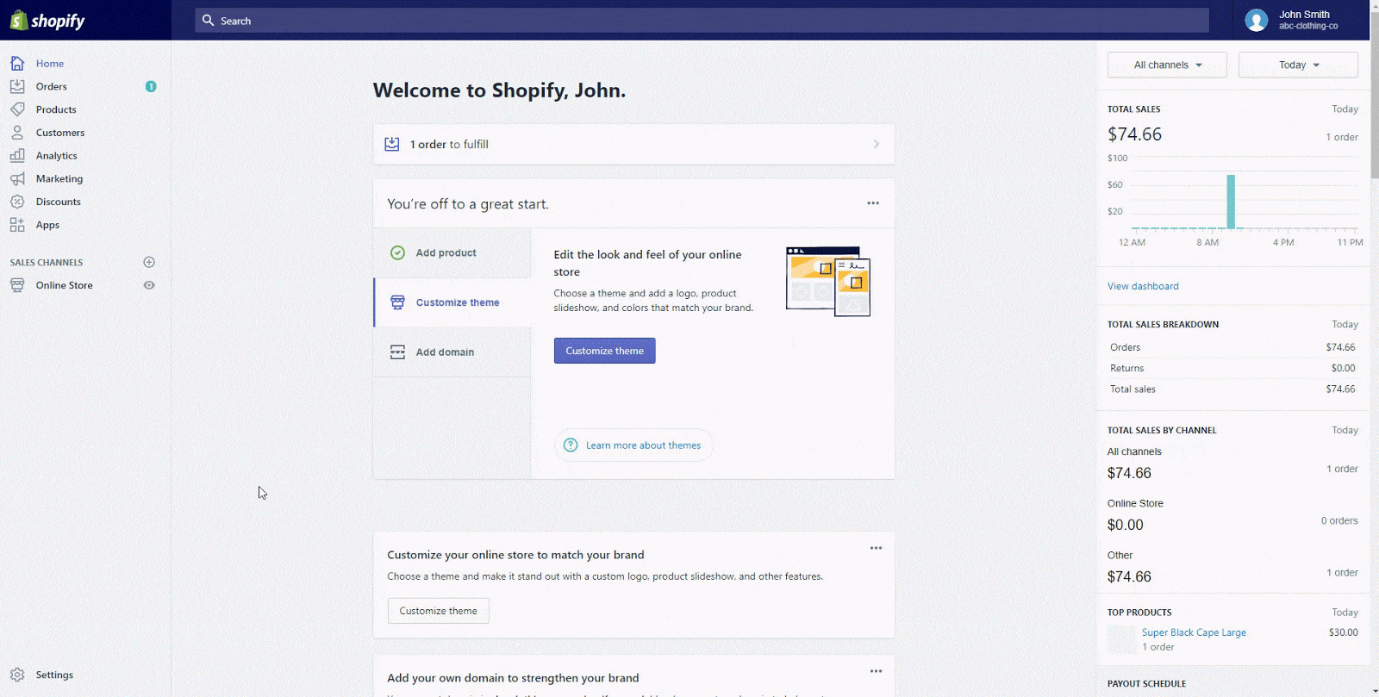The image size is (1379, 697).
Task: Click the Shopify logo
Action: 47,21
